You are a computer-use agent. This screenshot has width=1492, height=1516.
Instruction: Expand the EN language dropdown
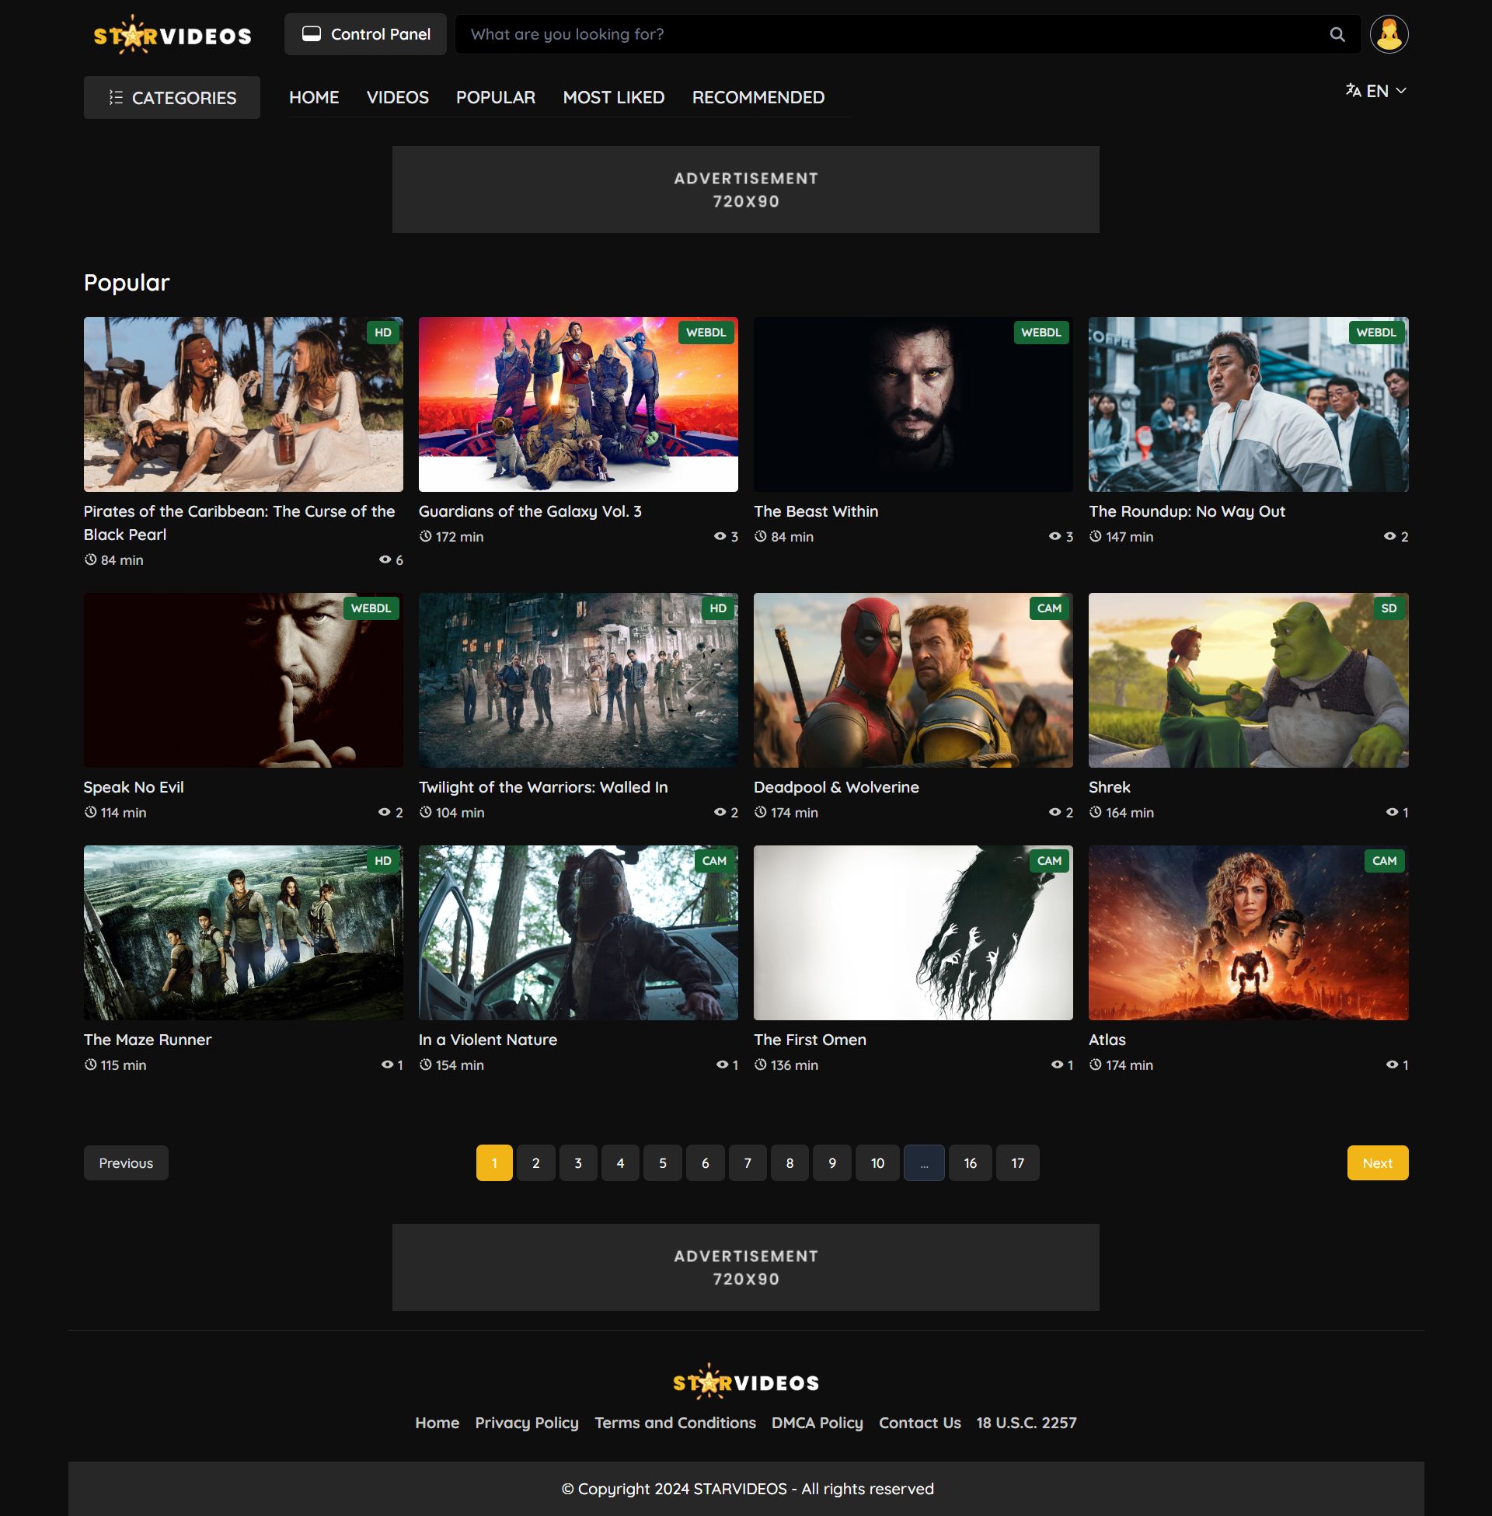[1376, 91]
